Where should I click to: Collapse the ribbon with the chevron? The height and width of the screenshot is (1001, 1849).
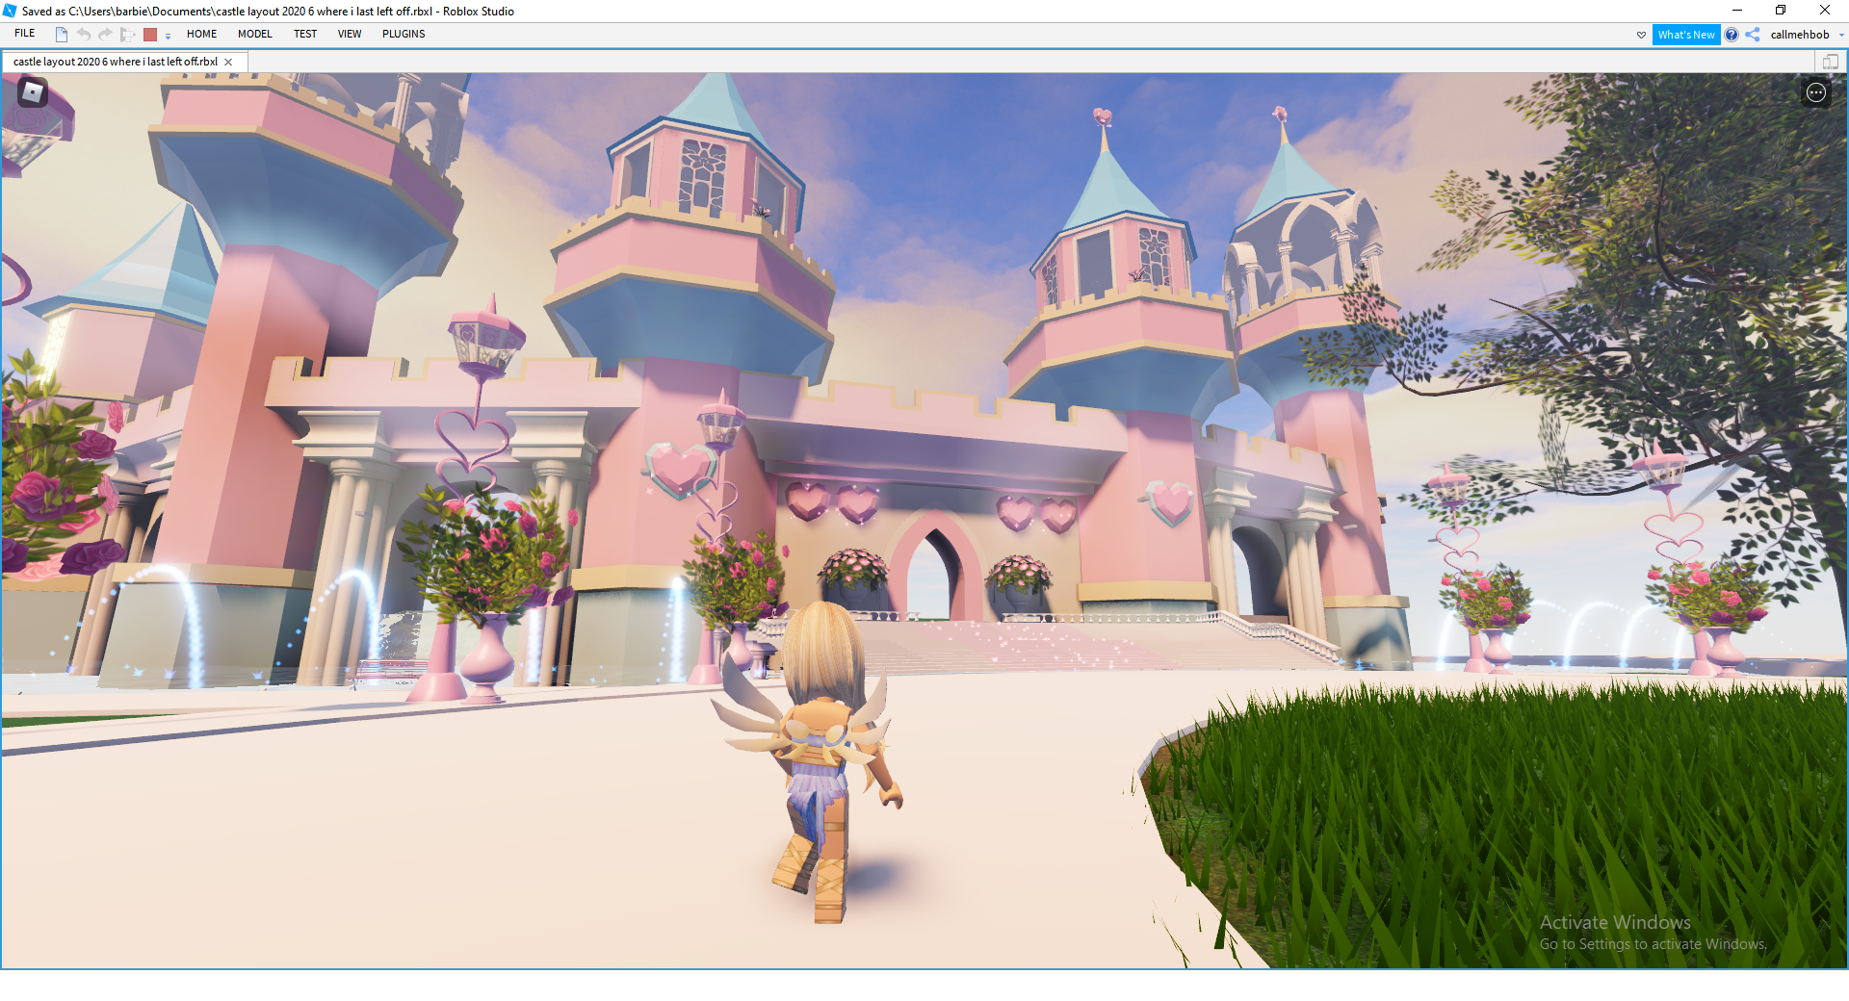1641,35
